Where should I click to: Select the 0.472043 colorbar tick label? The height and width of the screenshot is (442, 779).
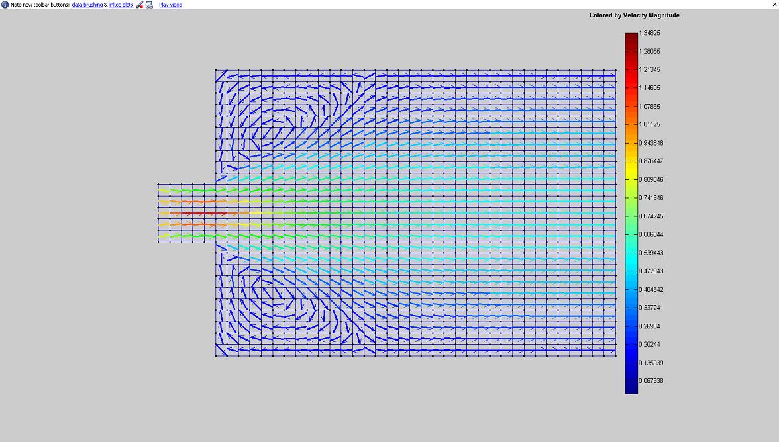tap(650, 271)
